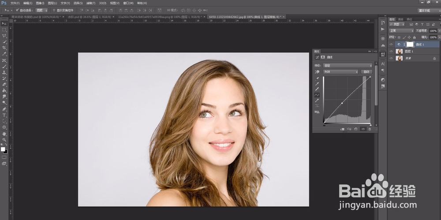Swap foreground and background colors
Image resolution: width=441 pixels, height=220 pixels.
point(6,145)
